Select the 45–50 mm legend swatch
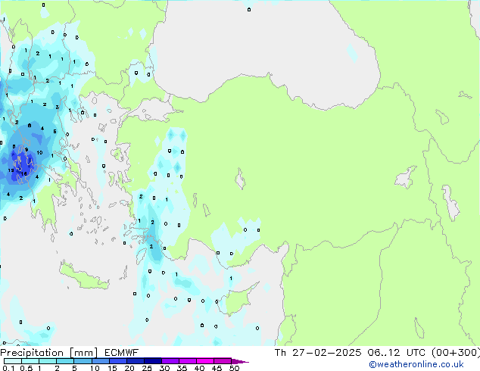 (223, 361)
